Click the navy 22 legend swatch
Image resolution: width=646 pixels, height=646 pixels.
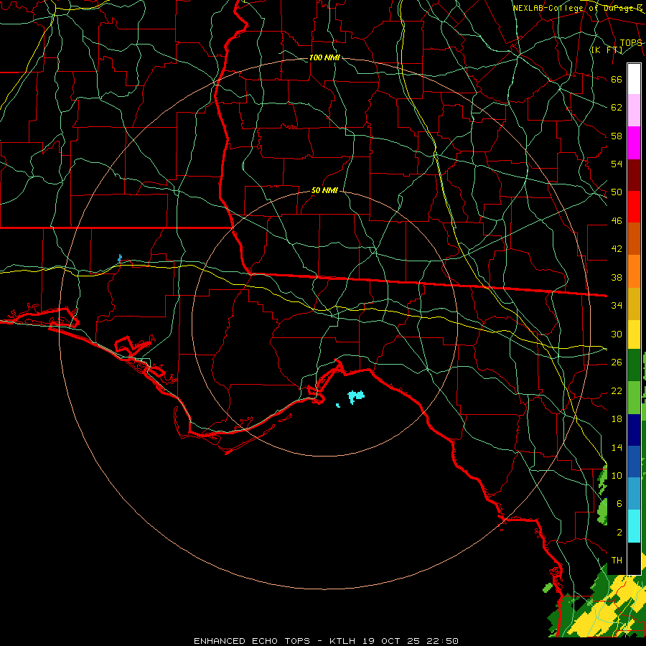point(634,430)
